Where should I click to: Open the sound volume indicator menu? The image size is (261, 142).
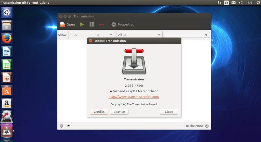pos(240,3)
